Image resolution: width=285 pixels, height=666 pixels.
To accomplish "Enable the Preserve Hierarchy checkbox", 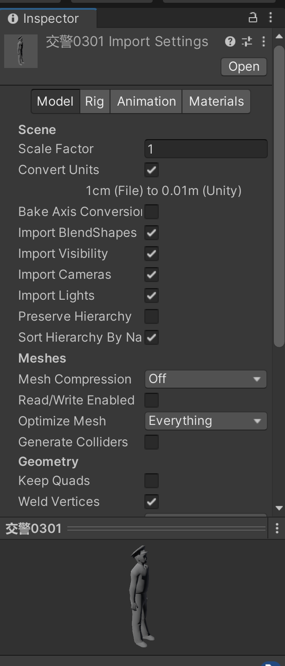I will coord(151,316).
